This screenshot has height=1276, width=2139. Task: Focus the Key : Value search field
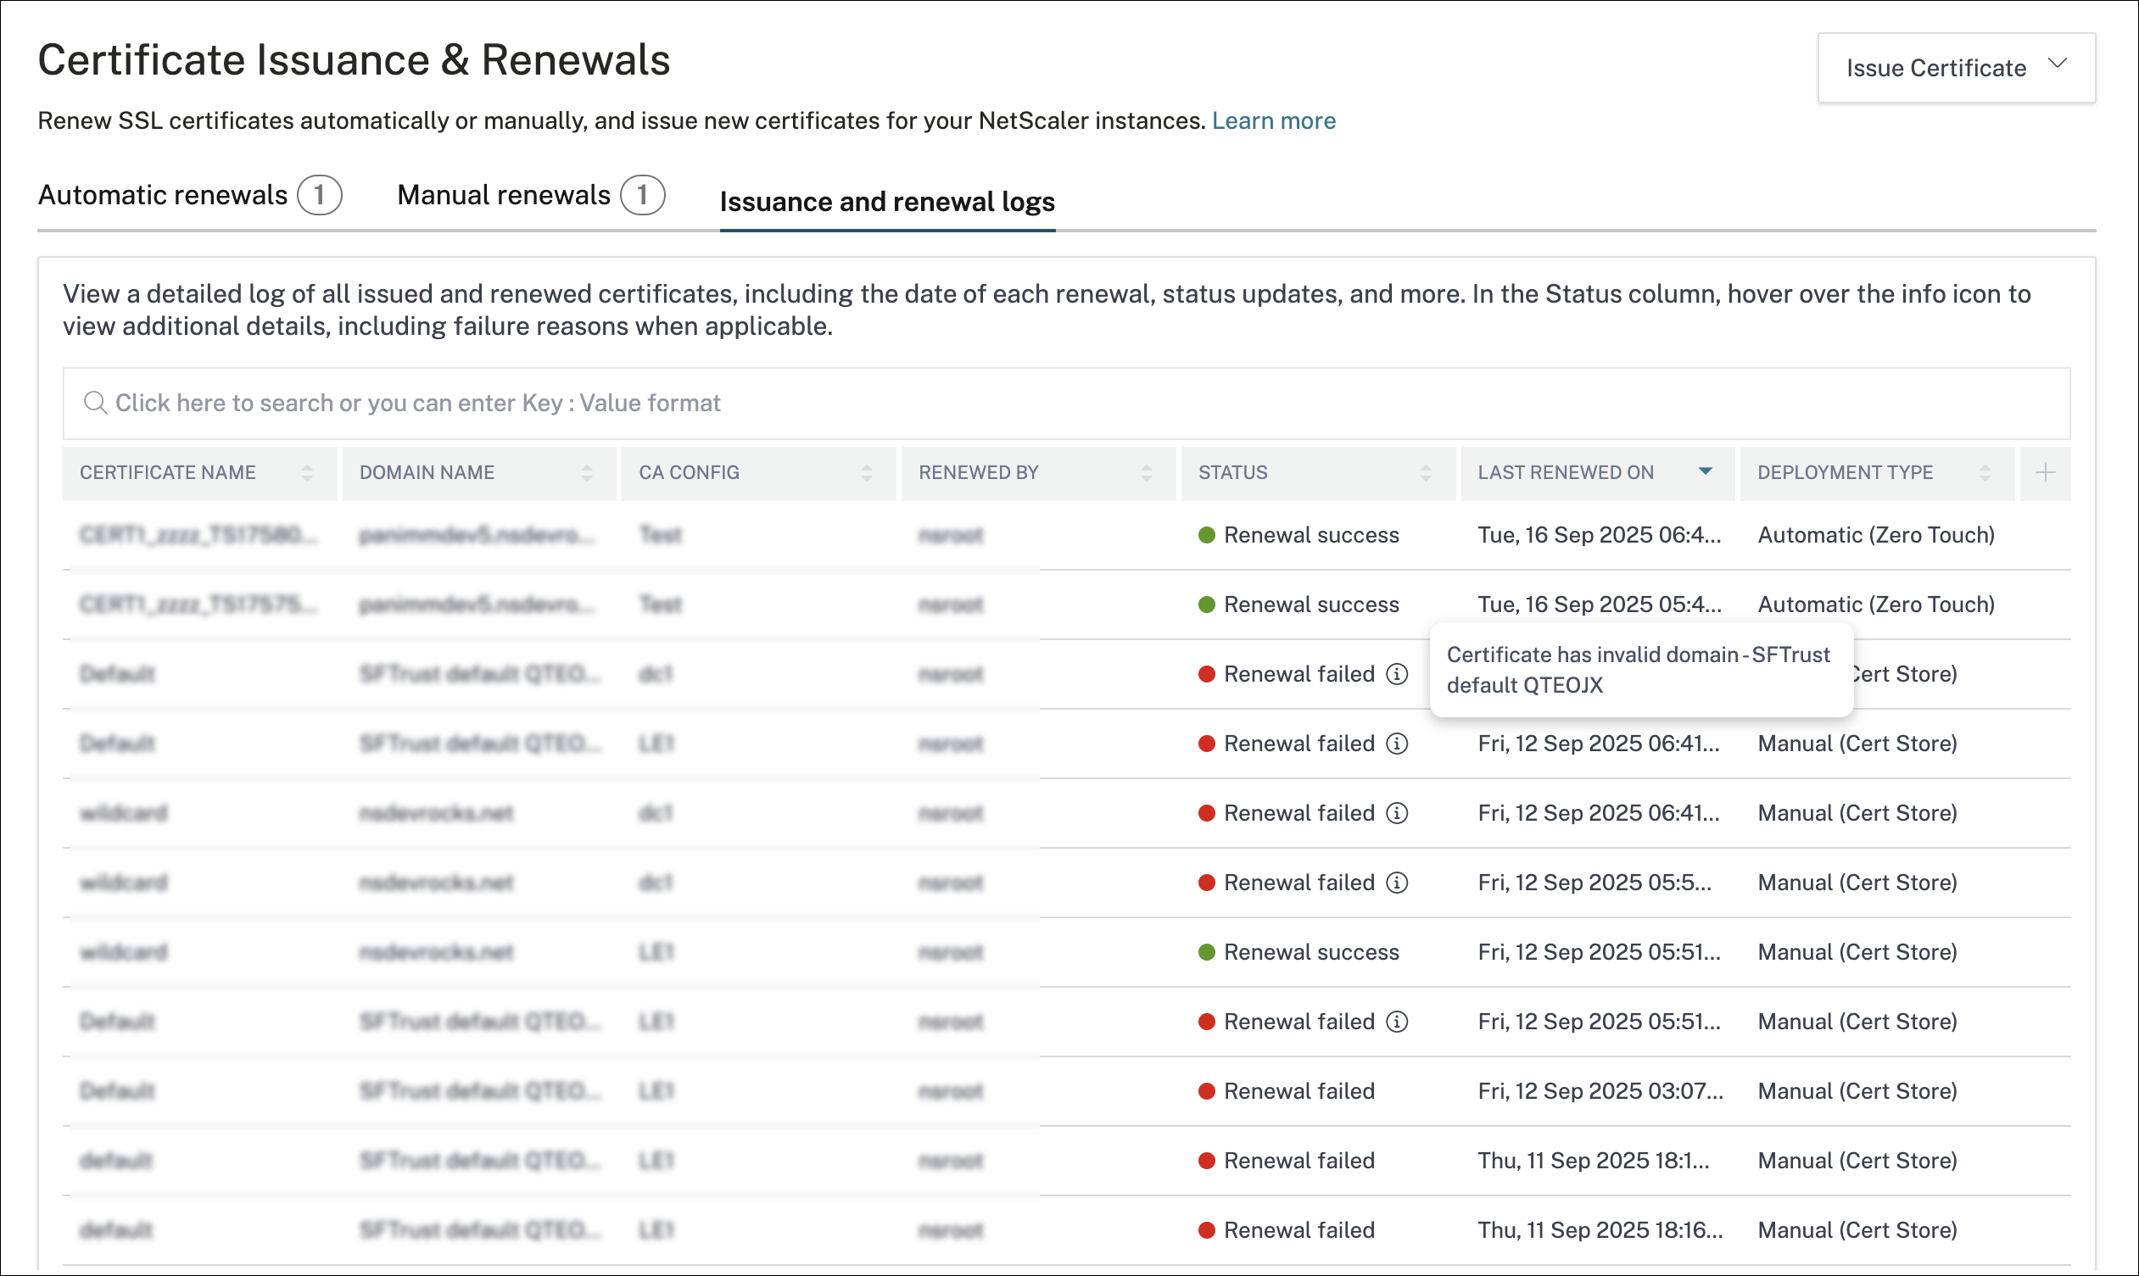click(x=1066, y=404)
